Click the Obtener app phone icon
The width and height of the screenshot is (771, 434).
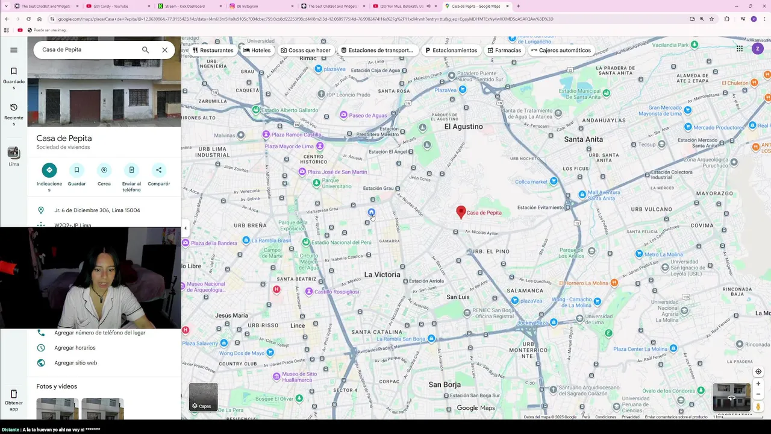tap(14, 394)
